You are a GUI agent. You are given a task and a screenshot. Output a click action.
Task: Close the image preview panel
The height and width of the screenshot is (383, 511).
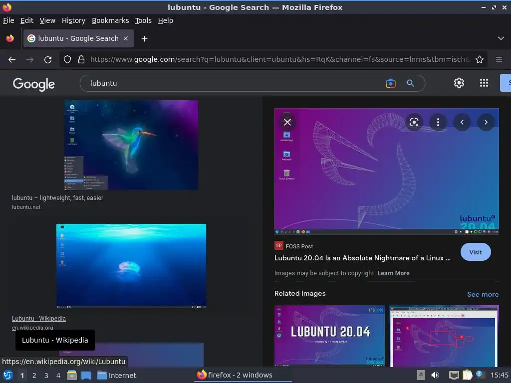(x=287, y=122)
